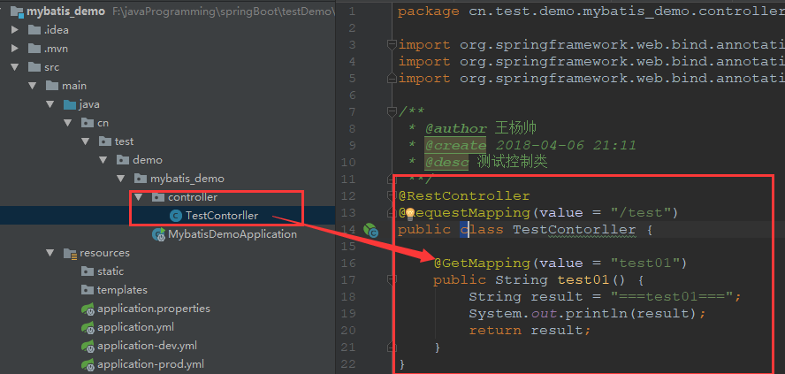
Task: Click the @GetMapping annotation on line 16
Action: (482, 263)
